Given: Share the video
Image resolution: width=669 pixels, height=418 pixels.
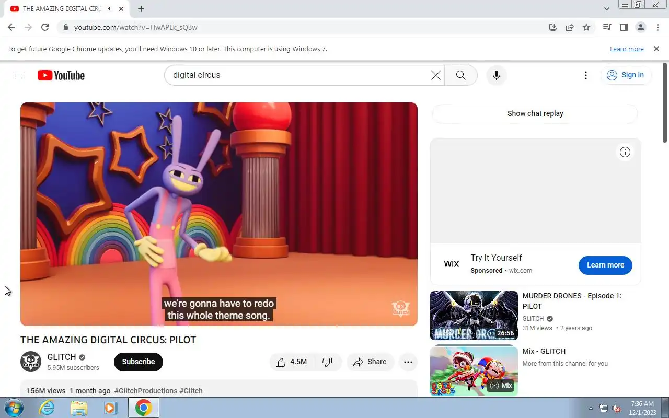Looking at the screenshot, I should click(x=370, y=362).
